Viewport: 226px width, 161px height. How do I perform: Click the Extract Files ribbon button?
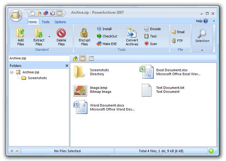coord(39,37)
